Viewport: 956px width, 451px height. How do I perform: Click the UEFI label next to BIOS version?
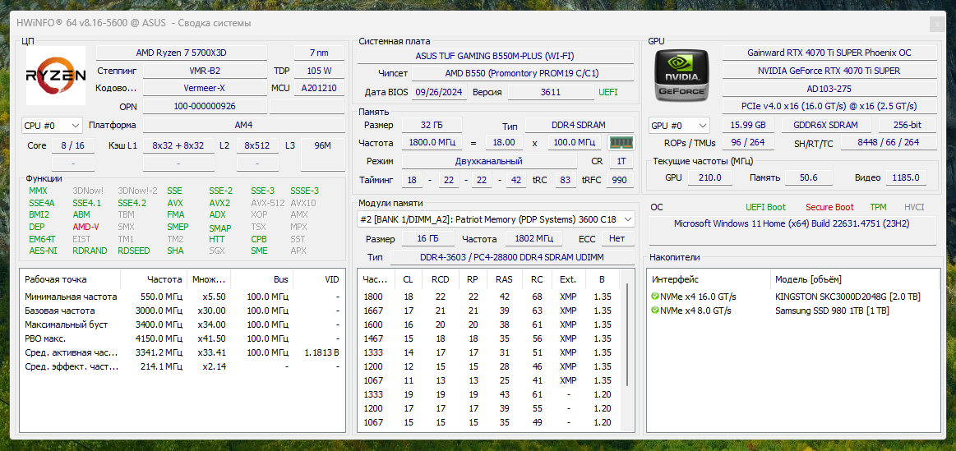coord(607,92)
